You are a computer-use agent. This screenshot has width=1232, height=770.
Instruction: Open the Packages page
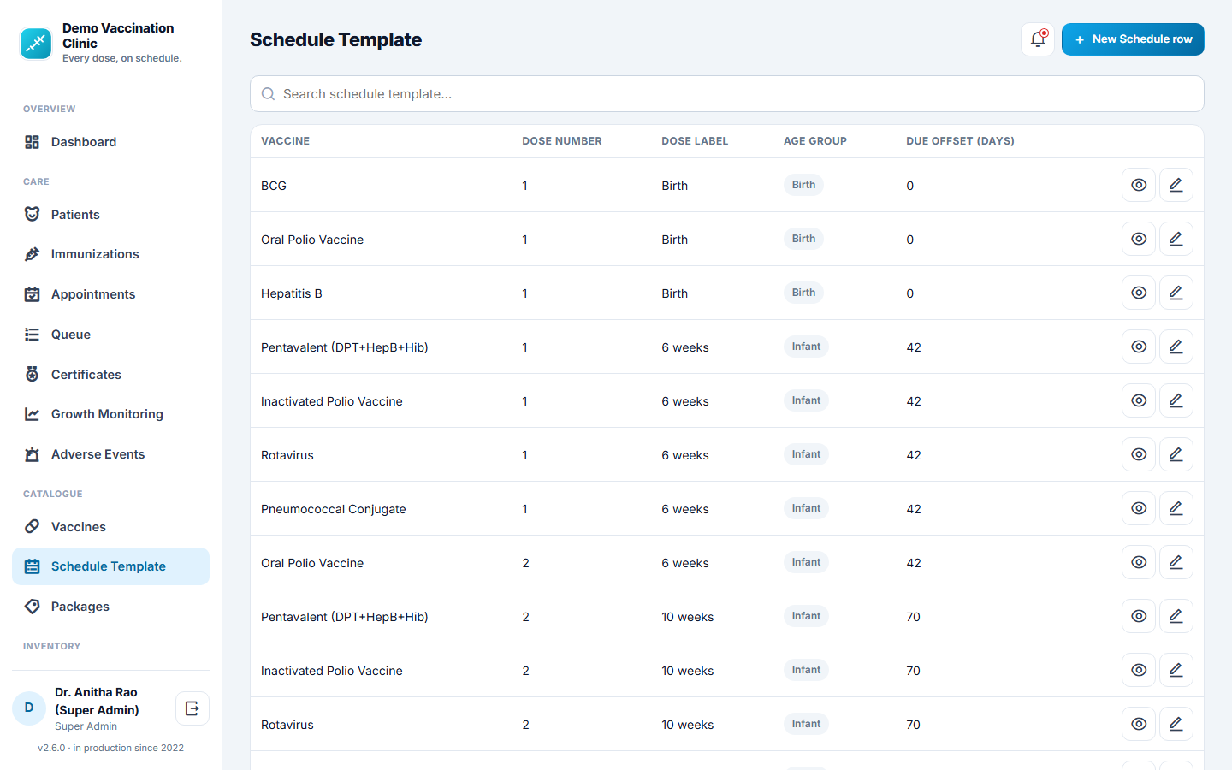tap(110, 607)
